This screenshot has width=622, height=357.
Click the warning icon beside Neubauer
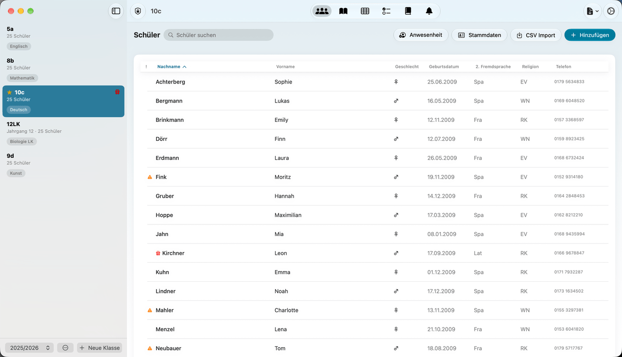[x=150, y=348]
